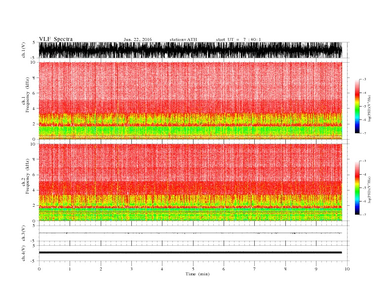391x302 pixels.
Task: Click the "VLF Spectra" plot title
Action: click(x=56, y=39)
